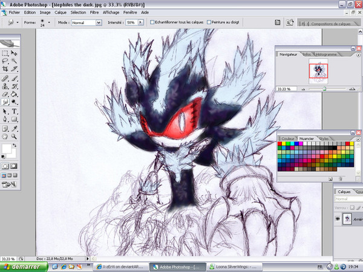Click the Navigateur zoom slider handle

(x=324, y=89)
